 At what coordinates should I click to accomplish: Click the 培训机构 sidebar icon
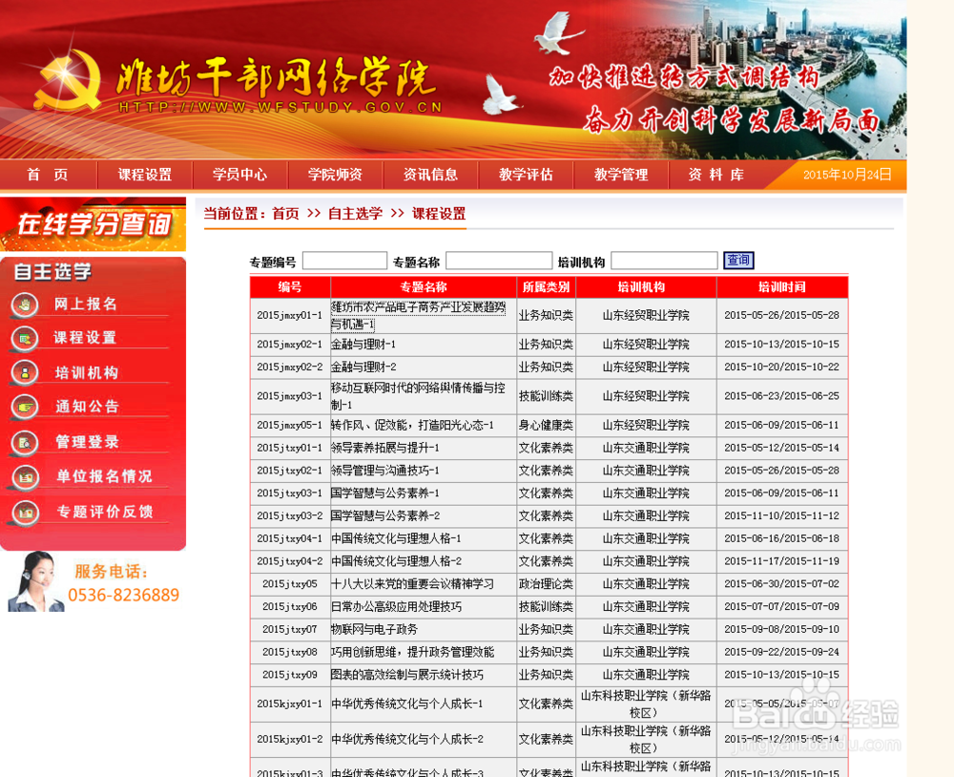pos(25,372)
